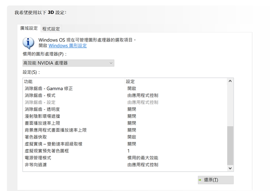Click the 關閉 value for 漫射陰影環場遮擋
This screenshot has width=270, height=191.
pos(132,116)
